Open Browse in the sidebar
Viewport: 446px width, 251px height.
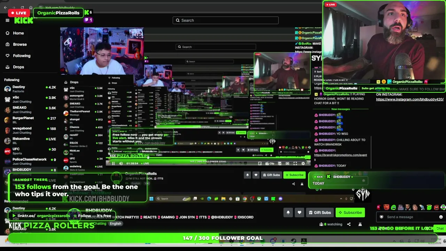[x=16, y=44]
